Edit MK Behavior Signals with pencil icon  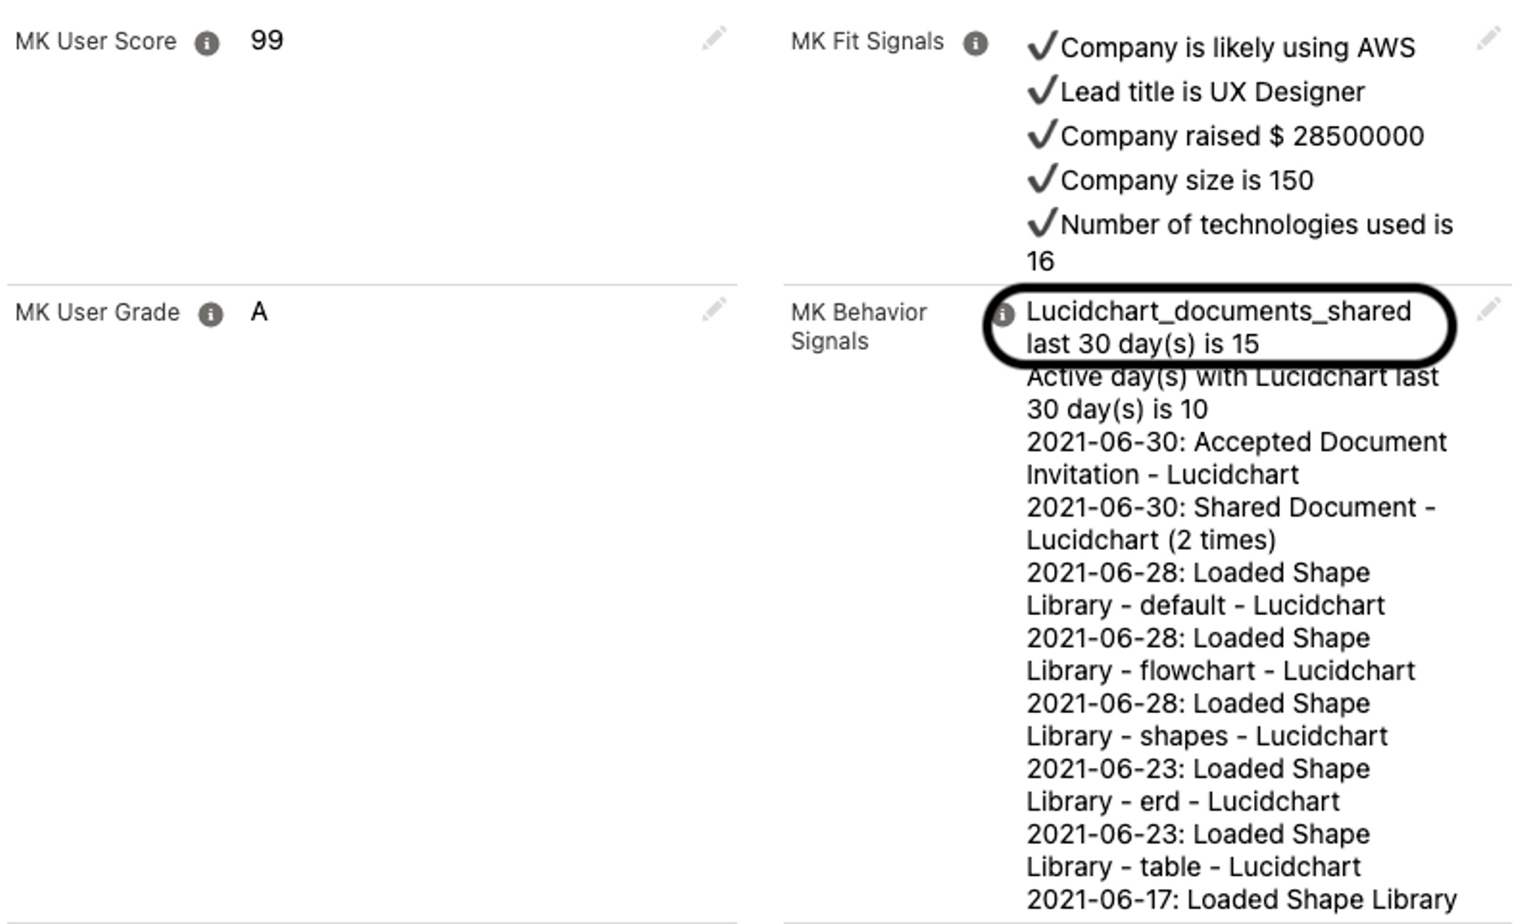(x=1488, y=310)
